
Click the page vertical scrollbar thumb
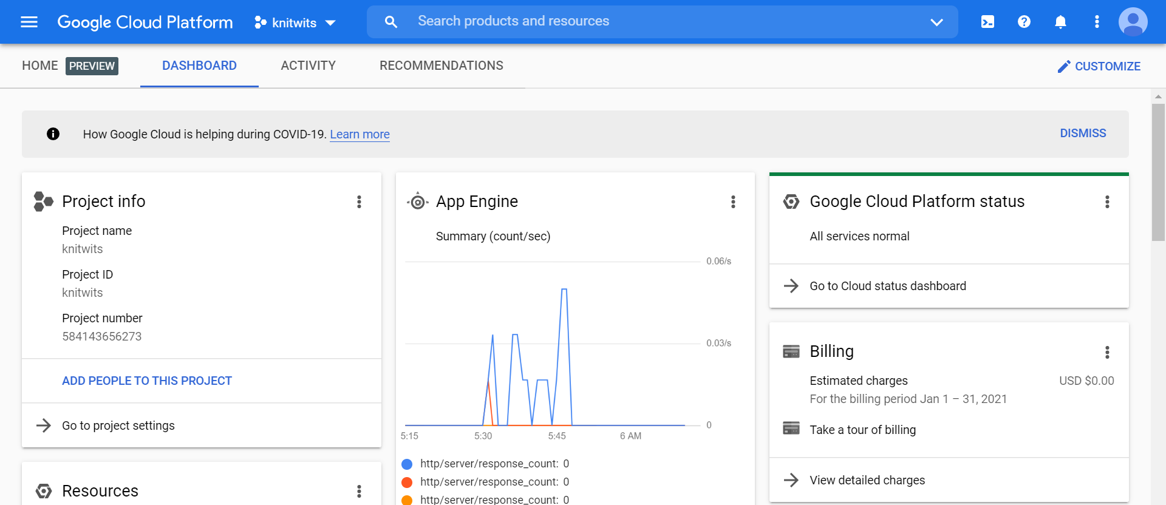(1158, 172)
